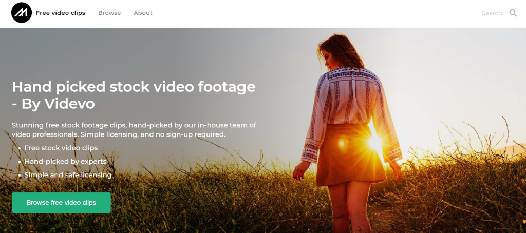Select the 'Simple and safe licensing' bullet

[68, 174]
